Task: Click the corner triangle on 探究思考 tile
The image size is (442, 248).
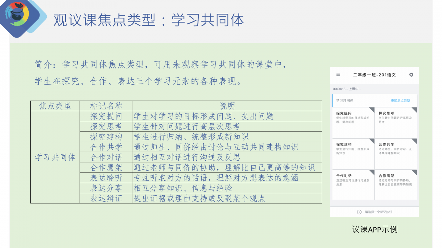Action: pyautogui.click(x=414, y=110)
